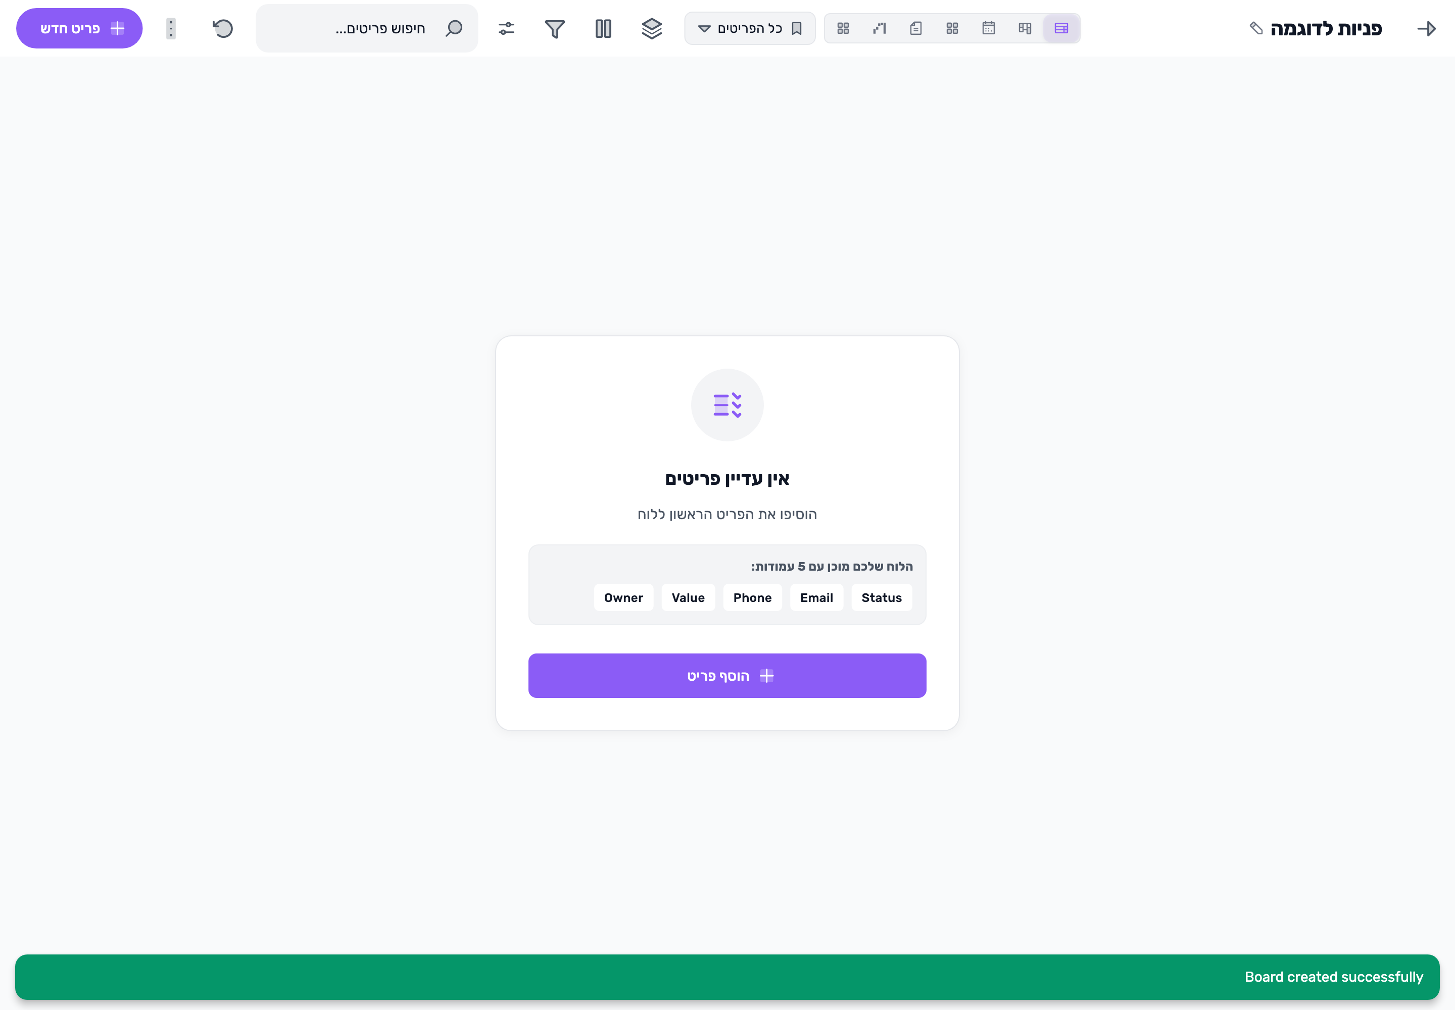Switch to the table view icon
The image size is (1455, 1010).
point(1061,28)
